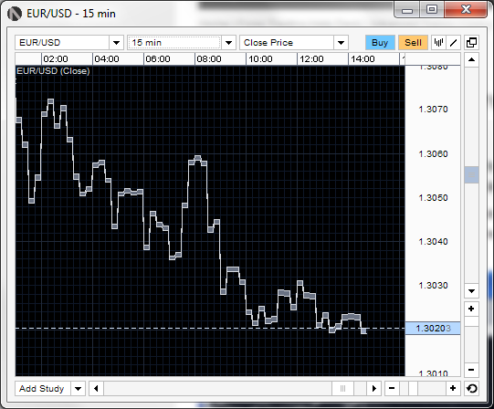This screenshot has height=409, width=494.
Task: Expand the EUR/USD symbol dropdown
Action: (x=117, y=43)
